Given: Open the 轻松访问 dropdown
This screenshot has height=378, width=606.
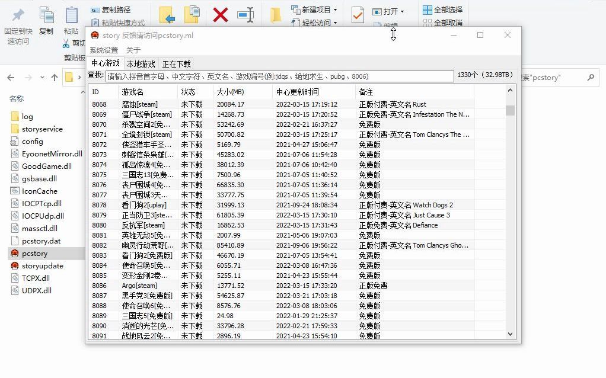Looking at the screenshot, I should [314, 23].
